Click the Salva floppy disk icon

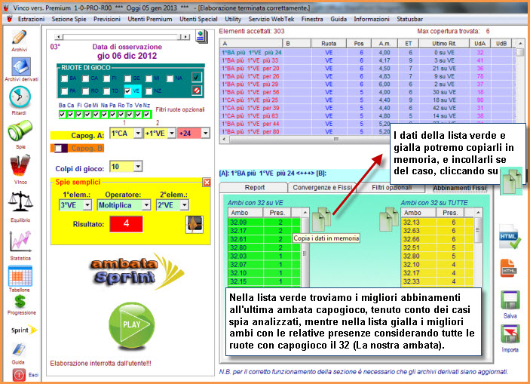(x=510, y=300)
